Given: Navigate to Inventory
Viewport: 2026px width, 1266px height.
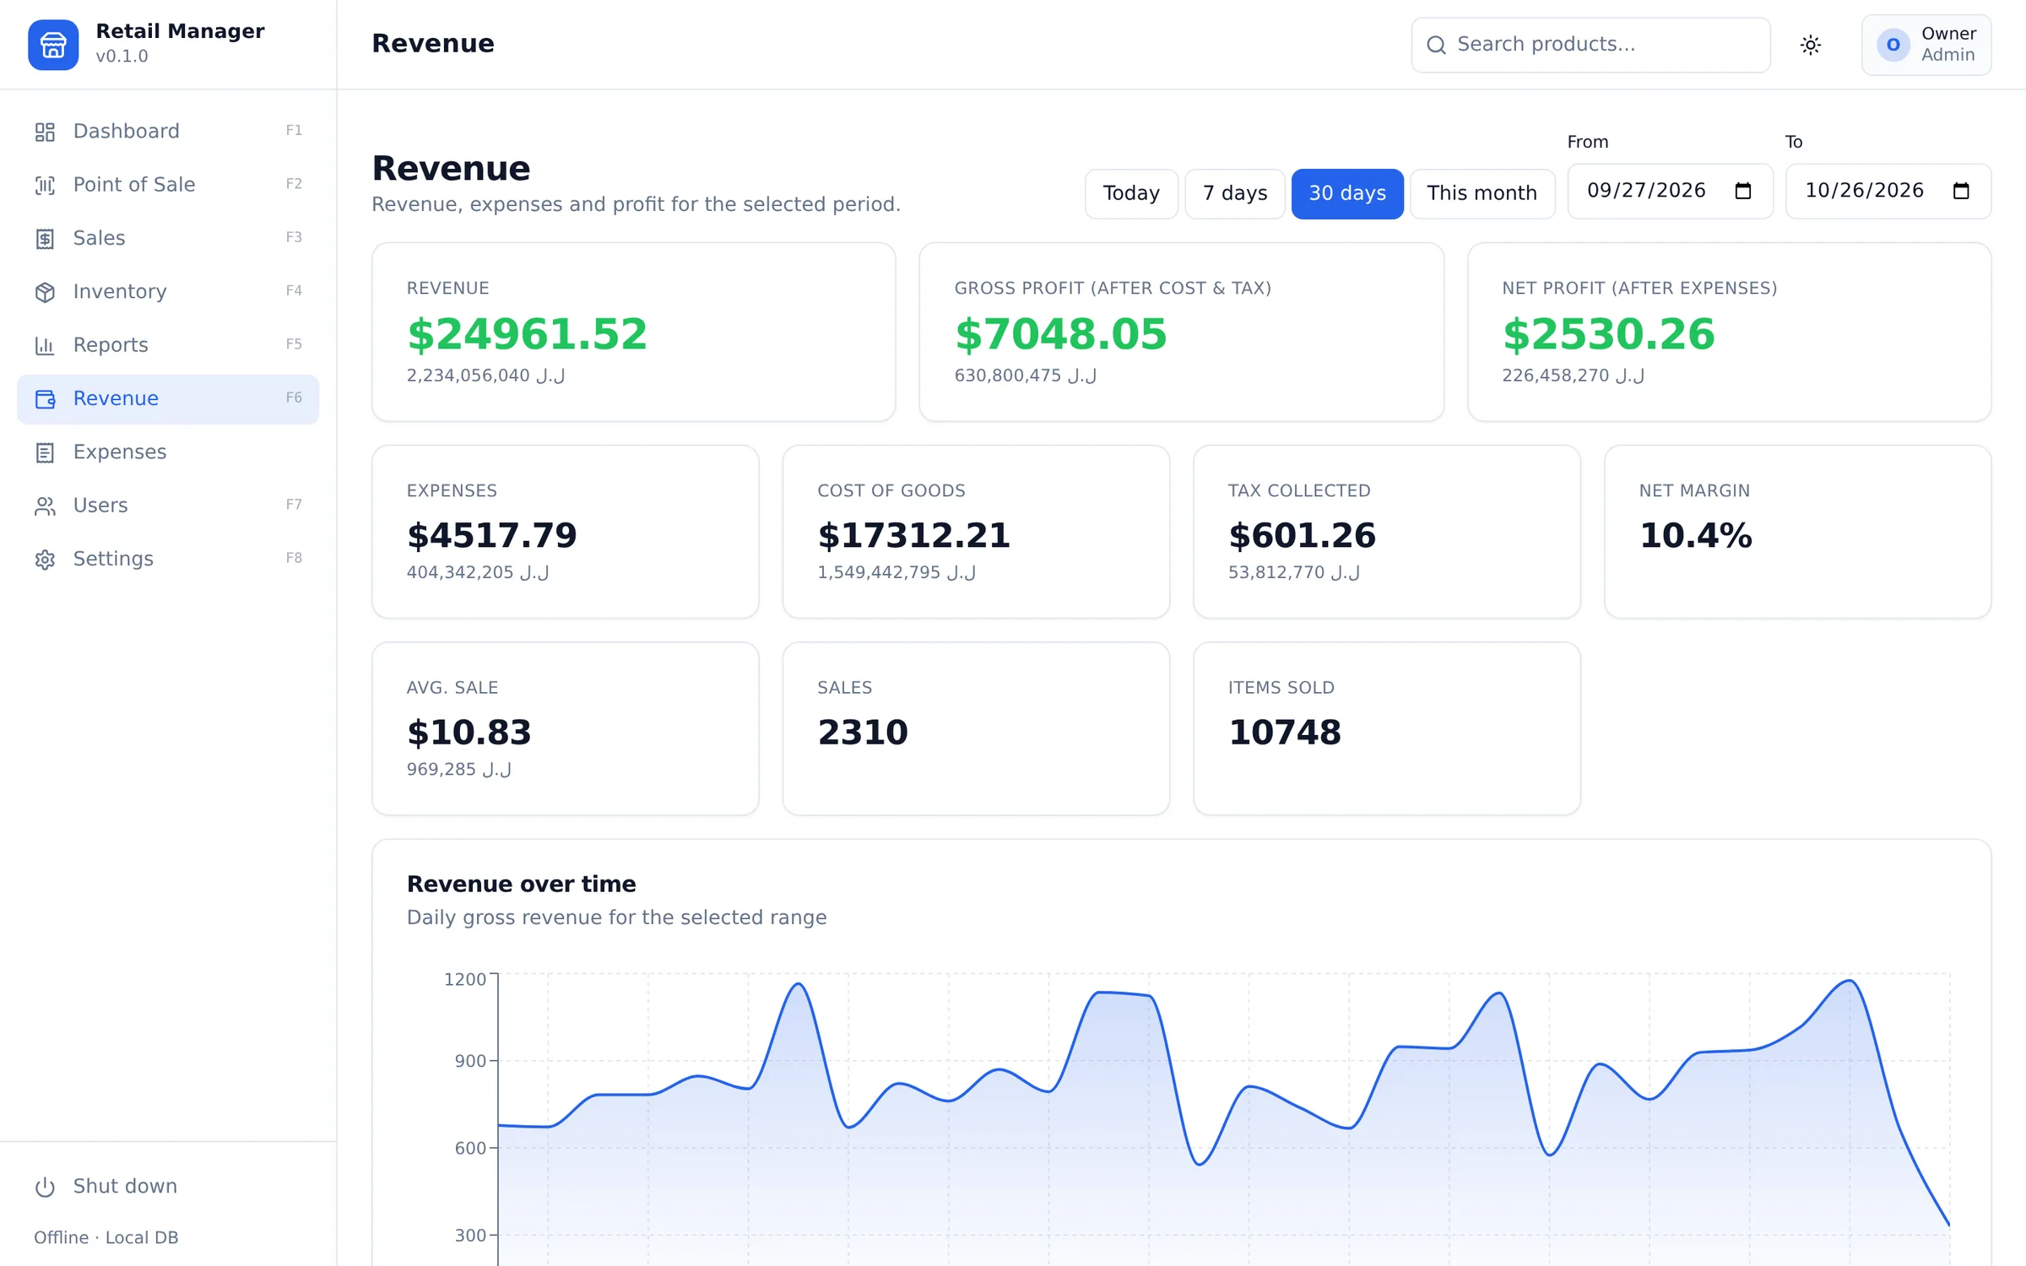Looking at the screenshot, I should pos(168,292).
